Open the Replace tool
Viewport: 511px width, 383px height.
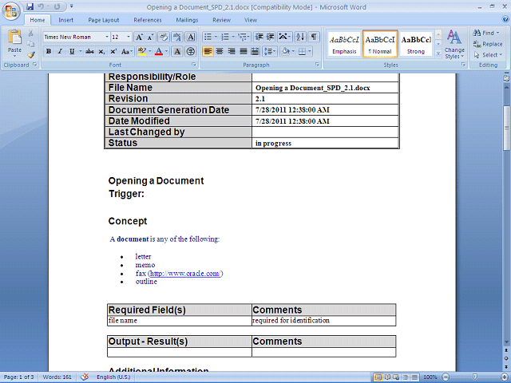[x=488, y=44]
